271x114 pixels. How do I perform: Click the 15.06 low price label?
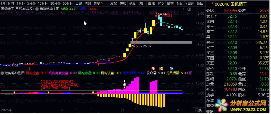14,66
